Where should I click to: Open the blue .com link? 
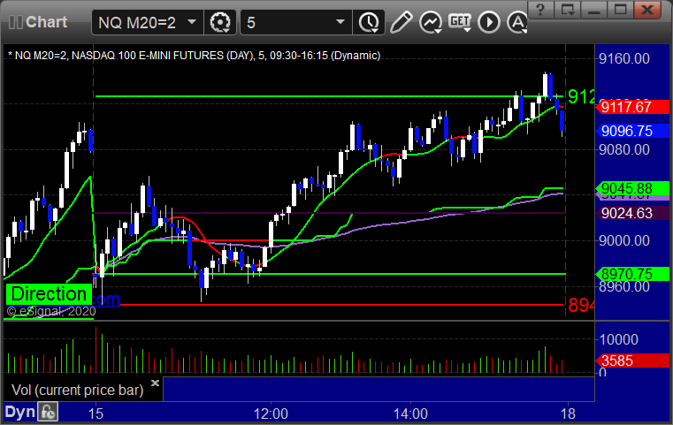pyautogui.click(x=106, y=299)
